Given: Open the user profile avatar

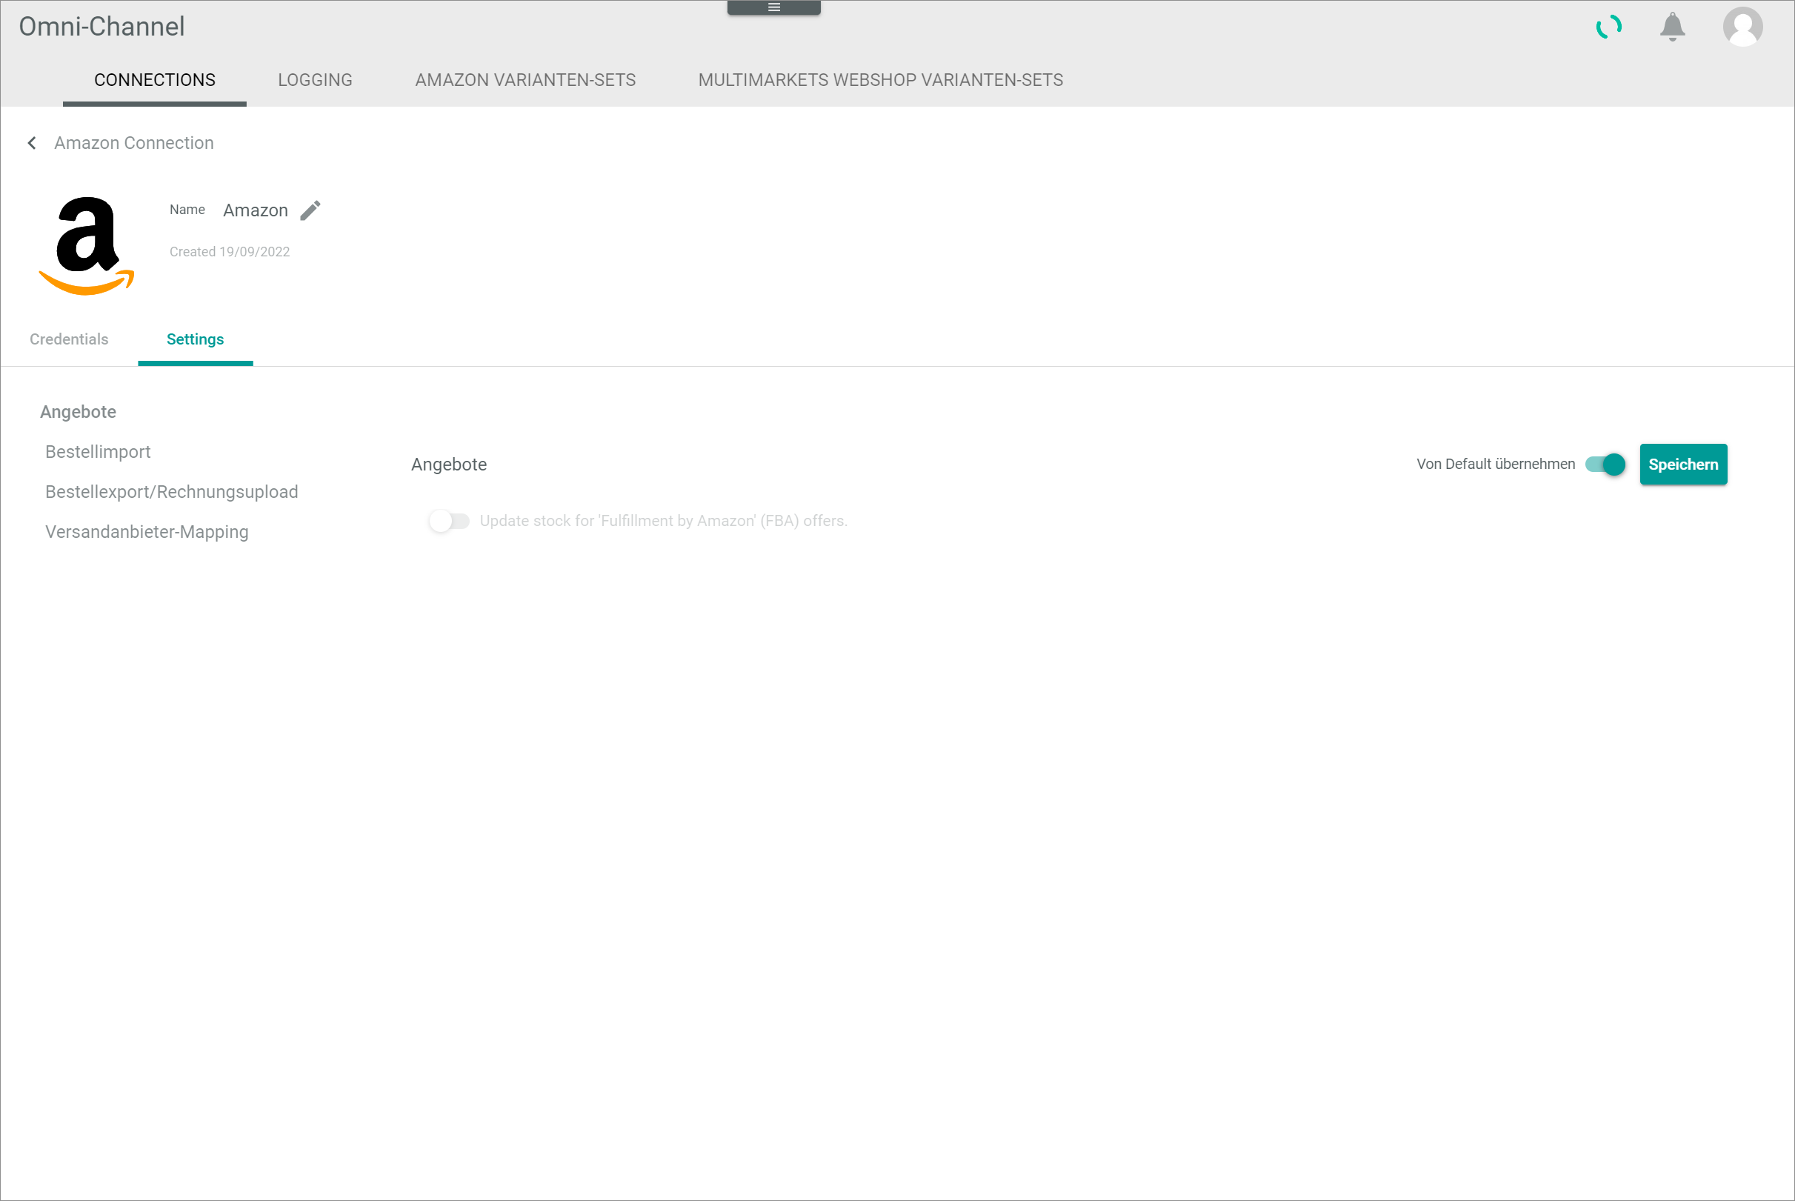Looking at the screenshot, I should pos(1743,27).
